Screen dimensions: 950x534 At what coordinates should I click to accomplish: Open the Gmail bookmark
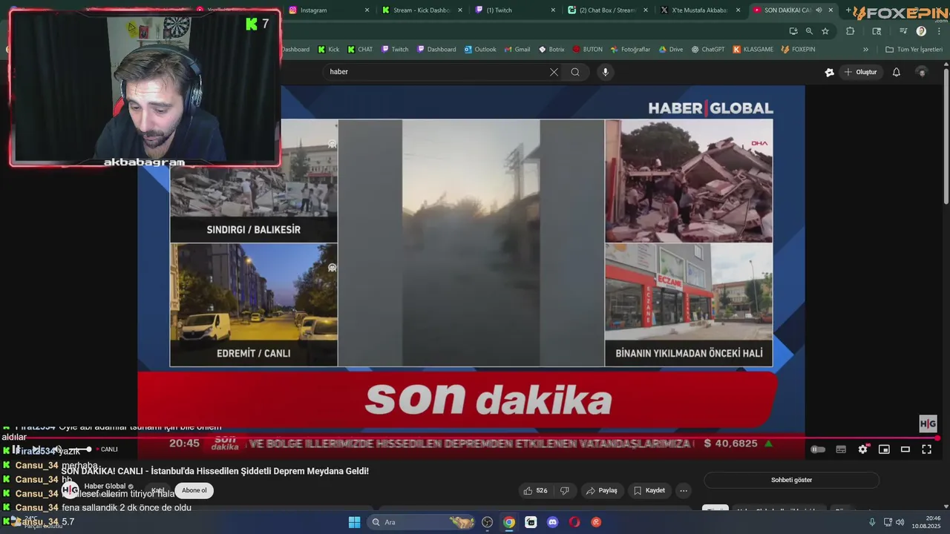517,50
